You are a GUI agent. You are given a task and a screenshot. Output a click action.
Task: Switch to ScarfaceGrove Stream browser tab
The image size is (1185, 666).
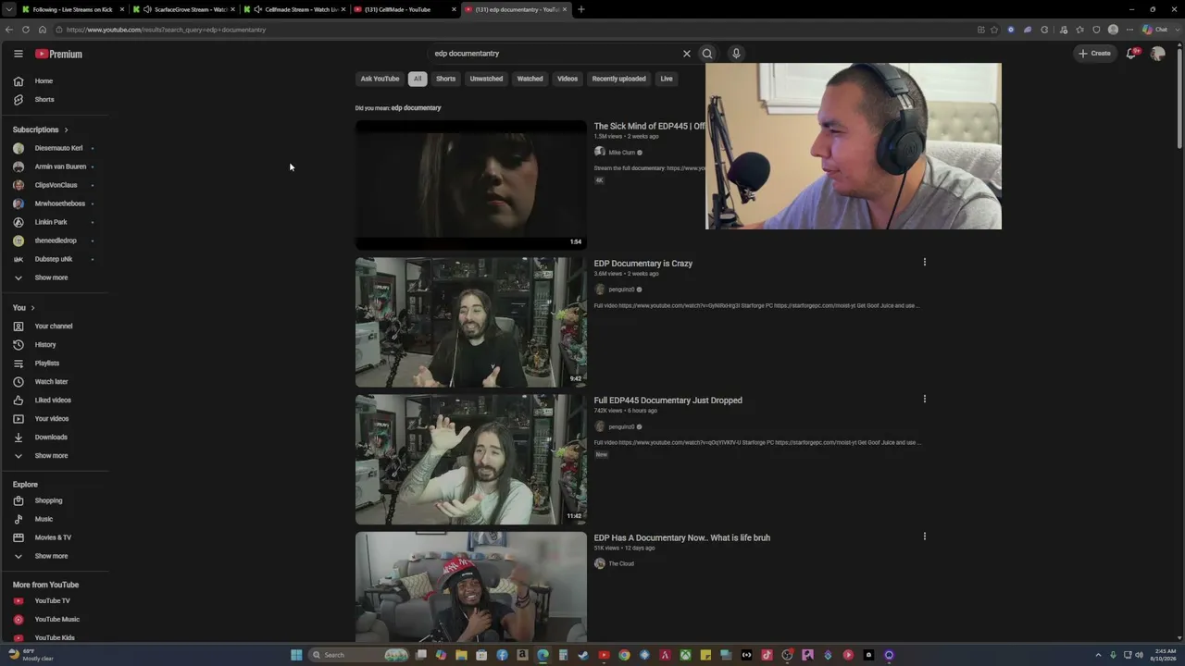tap(184, 9)
